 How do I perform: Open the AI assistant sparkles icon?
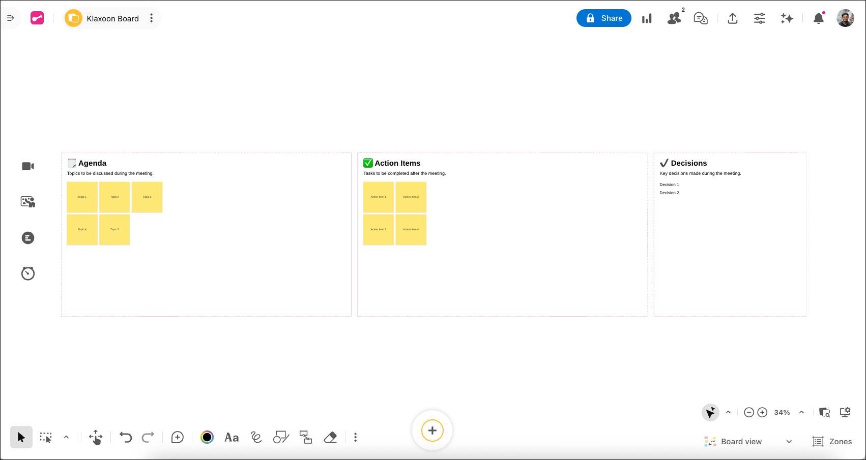click(x=786, y=18)
